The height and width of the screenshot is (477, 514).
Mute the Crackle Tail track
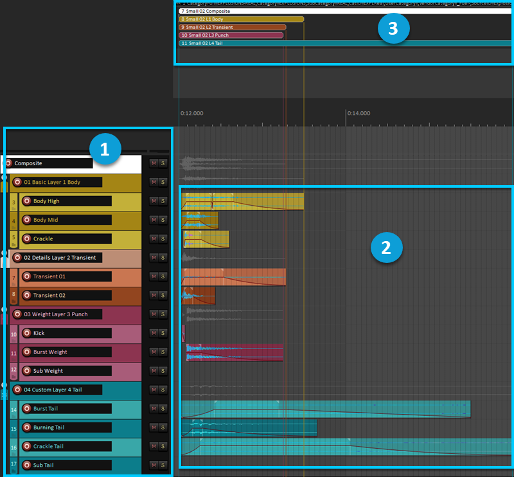pyautogui.click(x=154, y=446)
